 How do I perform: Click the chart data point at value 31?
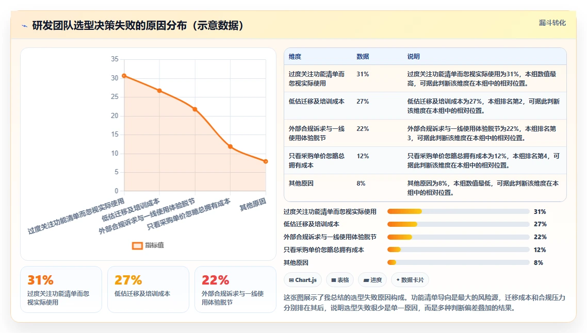pyautogui.click(x=124, y=76)
